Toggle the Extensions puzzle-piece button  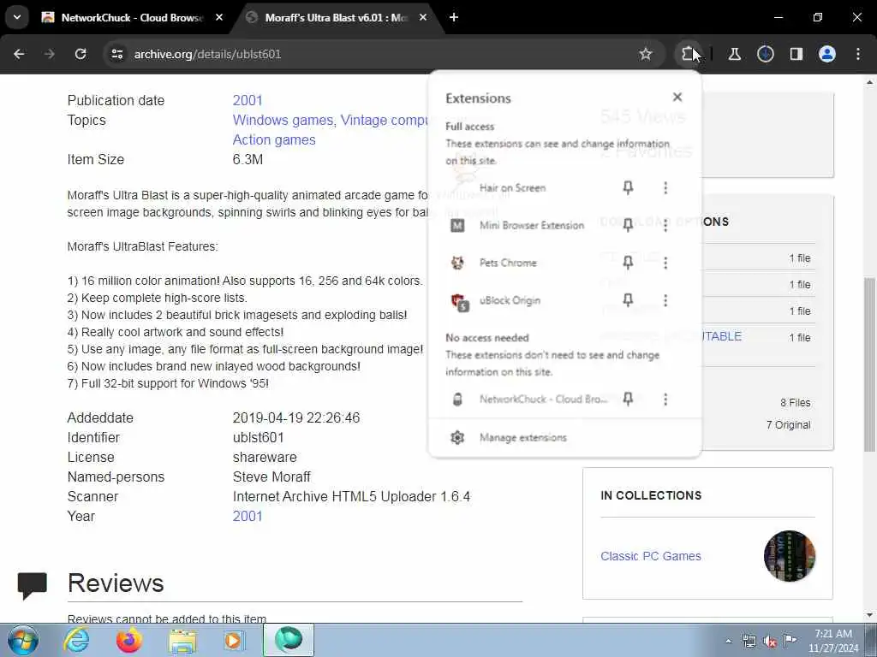tap(688, 54)
